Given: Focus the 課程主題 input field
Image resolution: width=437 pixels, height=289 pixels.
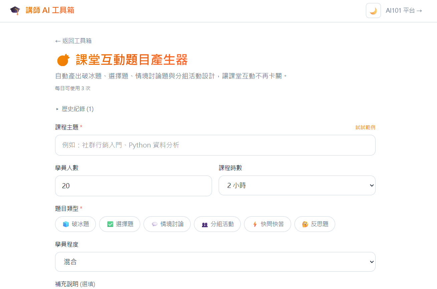Looking at the screenshot, I should [215, 145].
